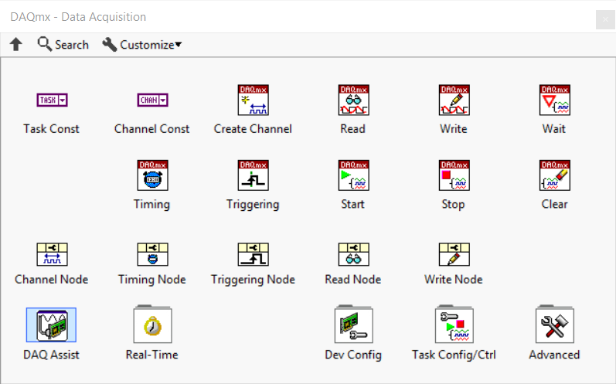Open the Advanced subpalette folder

coord(555,325)
